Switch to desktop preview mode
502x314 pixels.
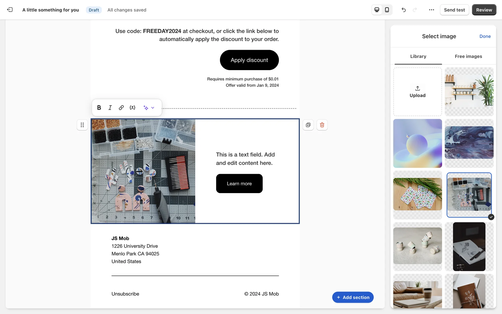(x=377, y=10)
